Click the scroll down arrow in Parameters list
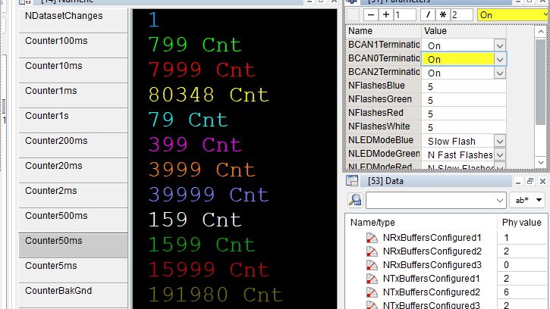The width and height of the screenshot is (550, 309). pyautogui.click(x=541, y=163)
